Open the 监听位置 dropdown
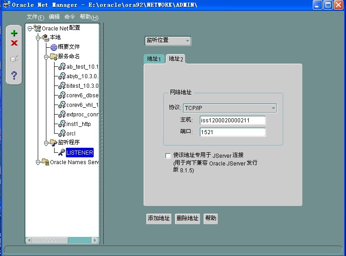The height and width of the screenshot is (256, 346). pos(168,40)
